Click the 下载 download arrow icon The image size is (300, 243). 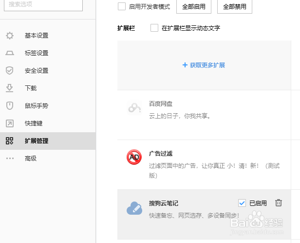(x=10, y=88)
